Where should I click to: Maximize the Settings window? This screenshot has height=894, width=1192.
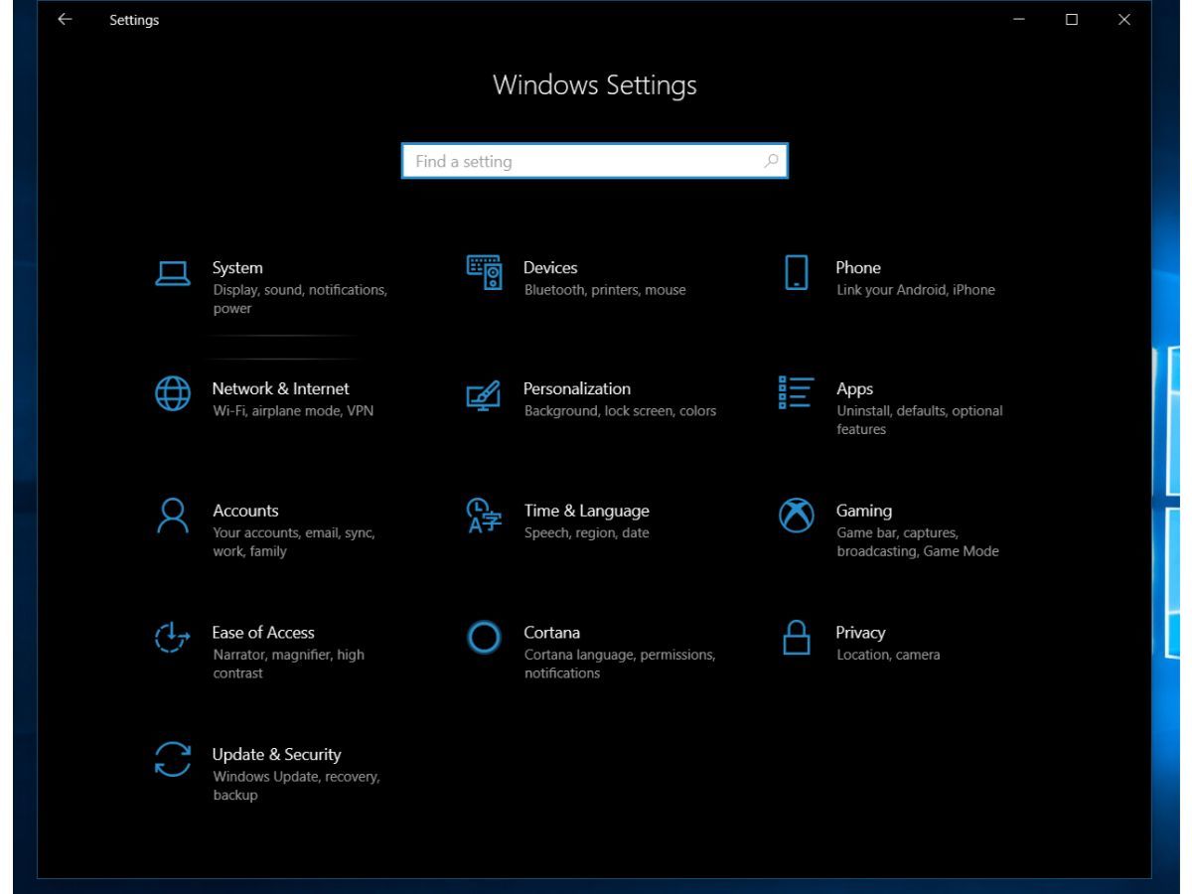pos(1072,20)
